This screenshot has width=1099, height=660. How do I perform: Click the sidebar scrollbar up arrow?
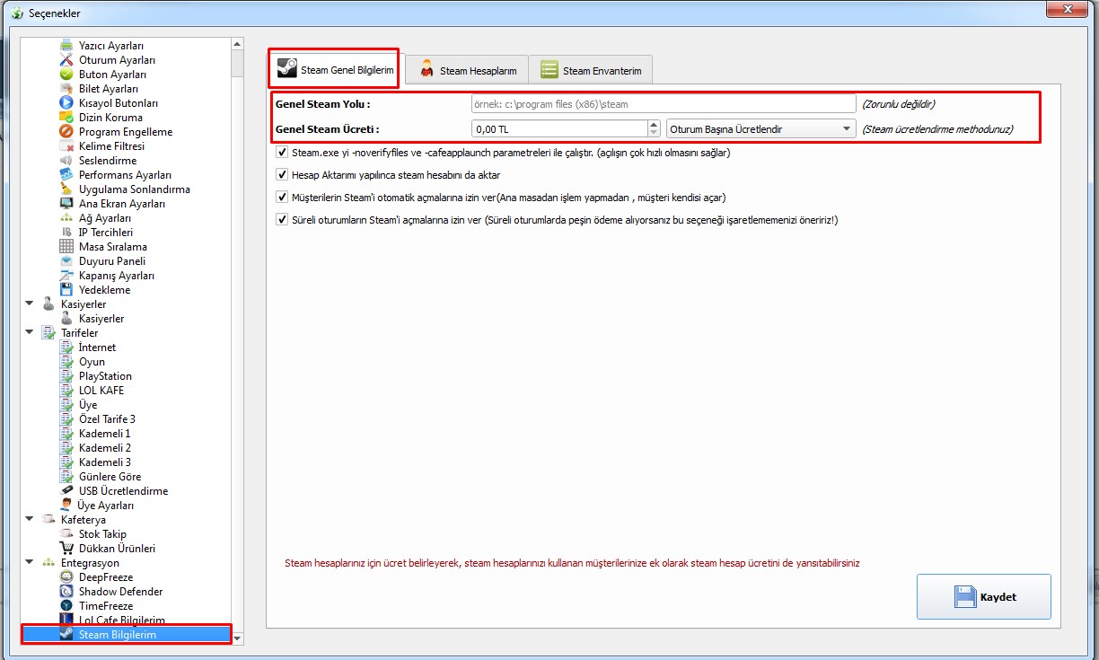237,43
